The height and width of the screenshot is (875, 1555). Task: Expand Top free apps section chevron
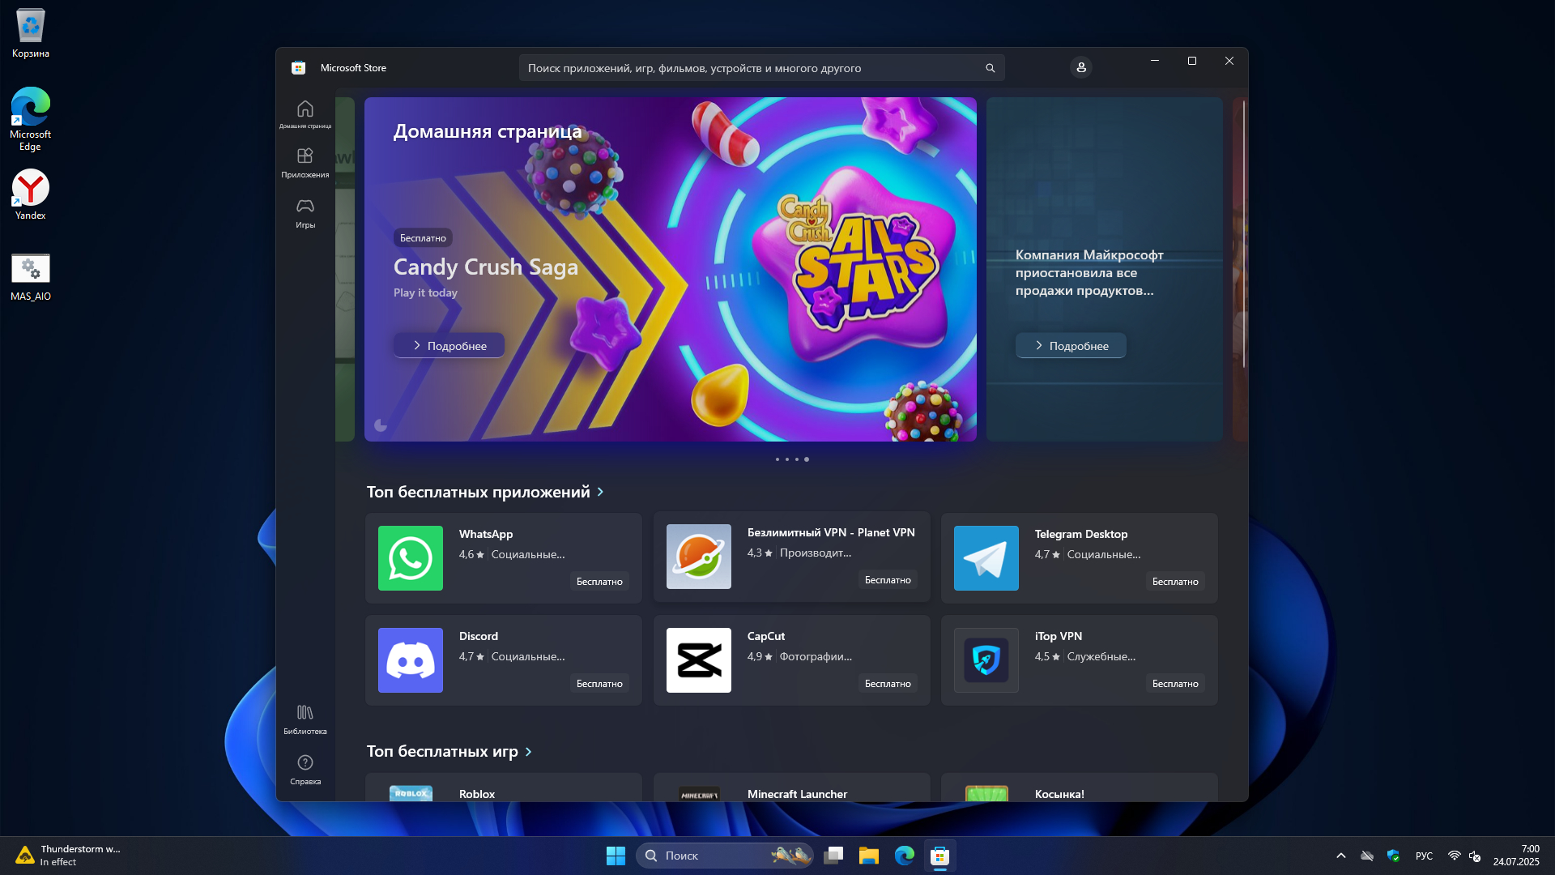click(600, 492)
